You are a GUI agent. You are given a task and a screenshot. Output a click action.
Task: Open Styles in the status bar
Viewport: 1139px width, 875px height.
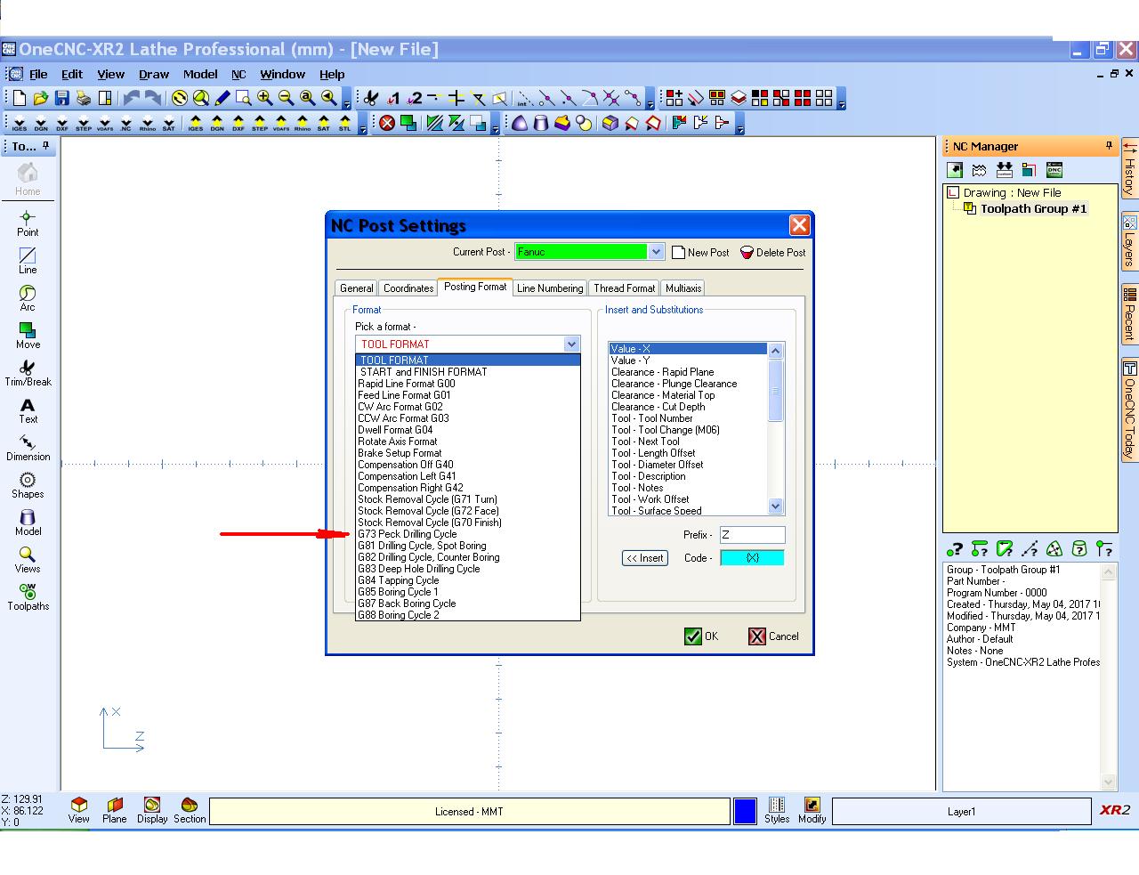[777, 811]
